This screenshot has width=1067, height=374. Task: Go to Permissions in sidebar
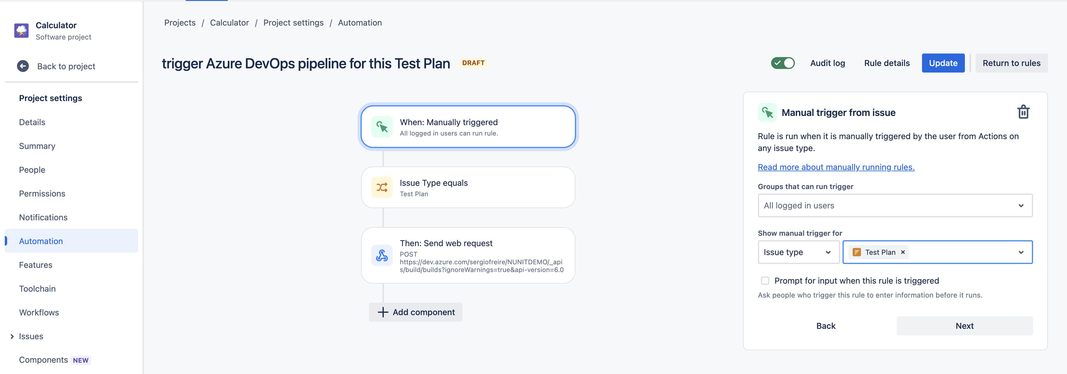click(x=42, y=194)
